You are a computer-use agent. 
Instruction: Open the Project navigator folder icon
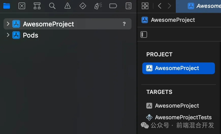7,6
